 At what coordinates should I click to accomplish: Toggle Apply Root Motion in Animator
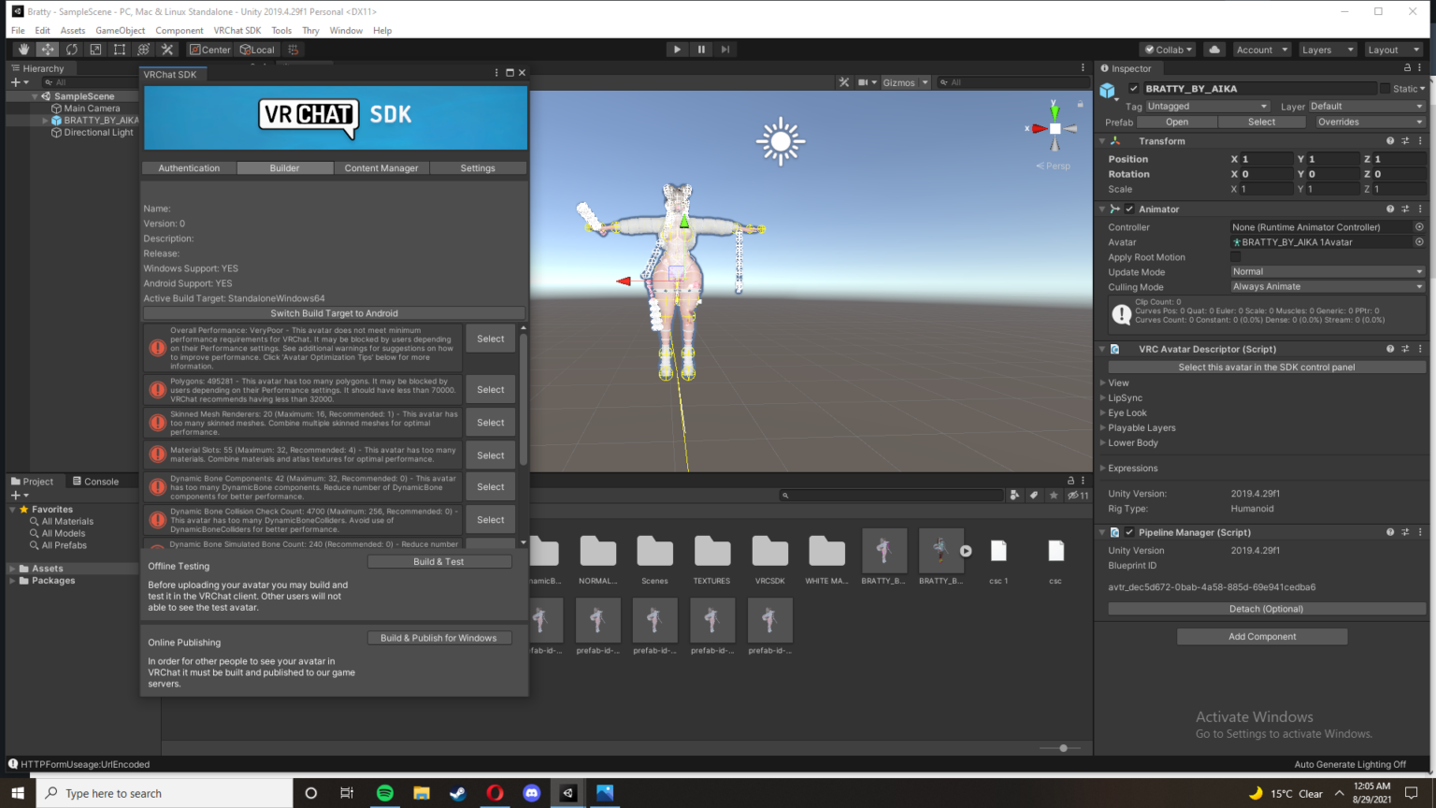pyautogui.click(x=1235, y=256)
